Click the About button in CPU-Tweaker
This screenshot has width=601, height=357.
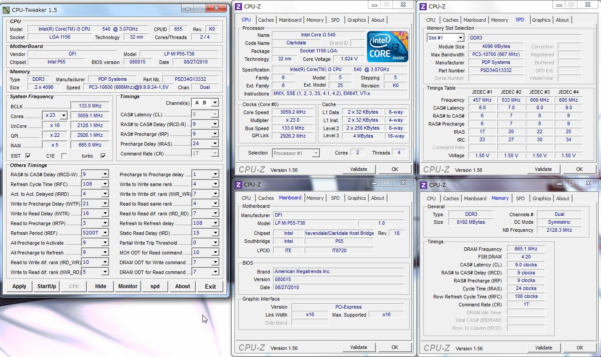[x=182, y=286]
